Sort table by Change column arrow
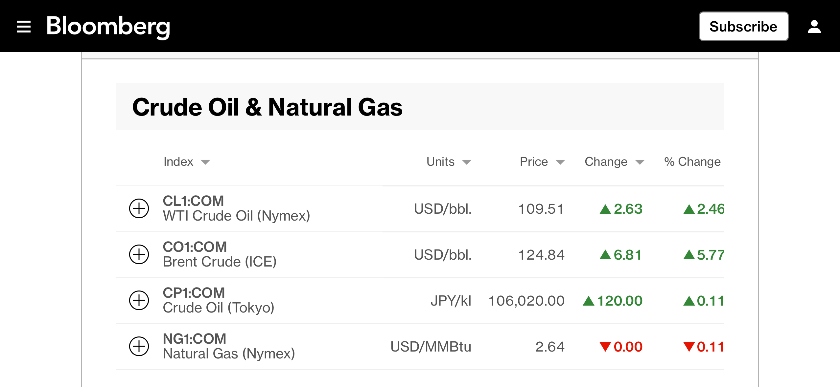Viewport: 840px width, 387px height. (640, 162)
